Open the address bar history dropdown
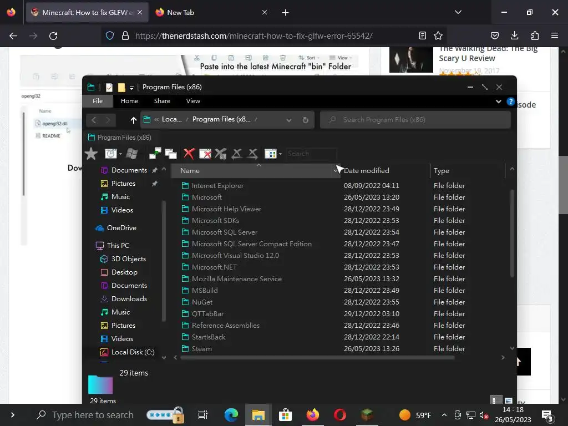568x426 pixels. point(288,120)
